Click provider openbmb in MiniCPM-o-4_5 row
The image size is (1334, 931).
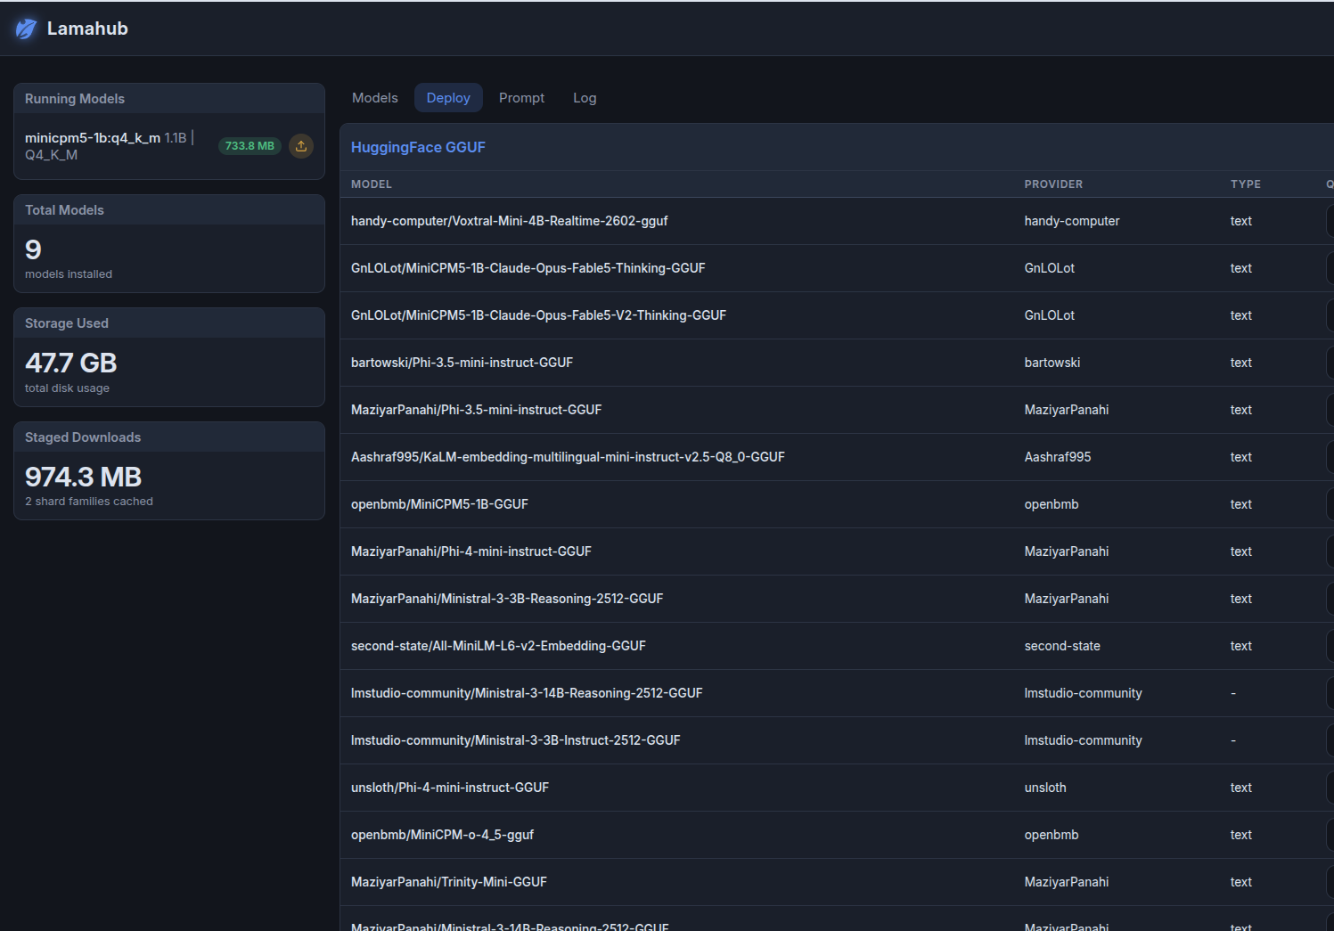coord(1052,835)
